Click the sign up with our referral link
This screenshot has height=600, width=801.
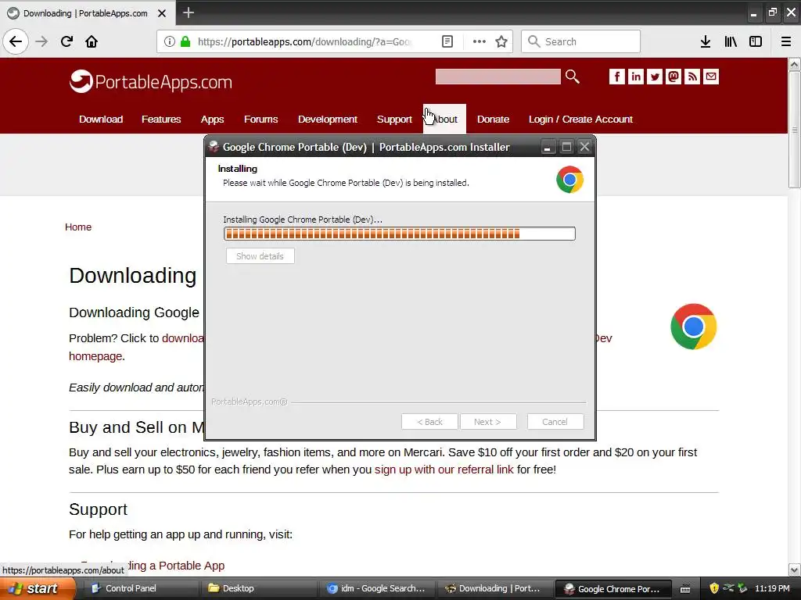pos(444,470)
